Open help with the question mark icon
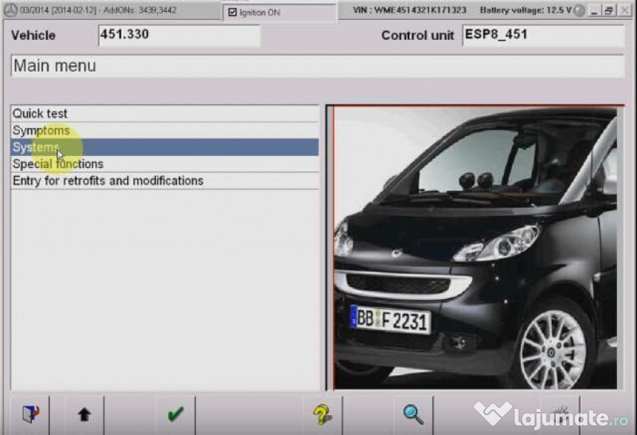Viewport: 637px width, 435px height. tap(322, 414)
